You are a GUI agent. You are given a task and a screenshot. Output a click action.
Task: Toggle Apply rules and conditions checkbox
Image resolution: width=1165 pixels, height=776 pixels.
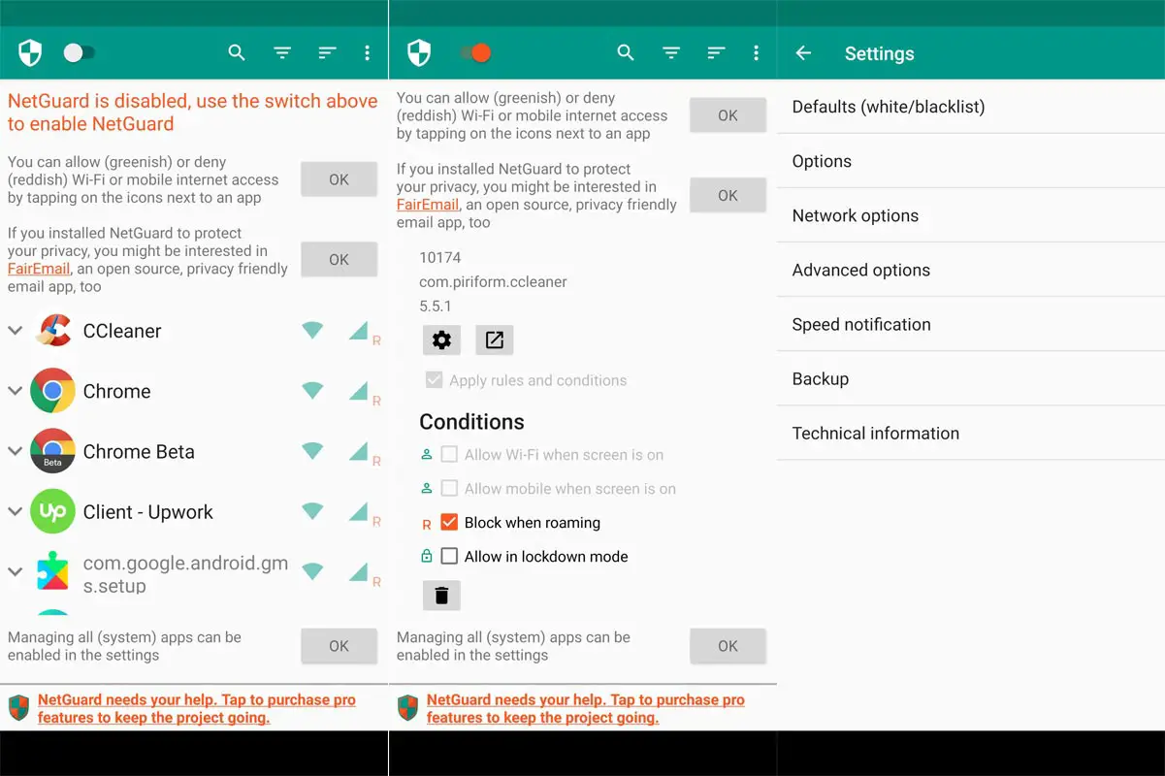pos(434,380)
